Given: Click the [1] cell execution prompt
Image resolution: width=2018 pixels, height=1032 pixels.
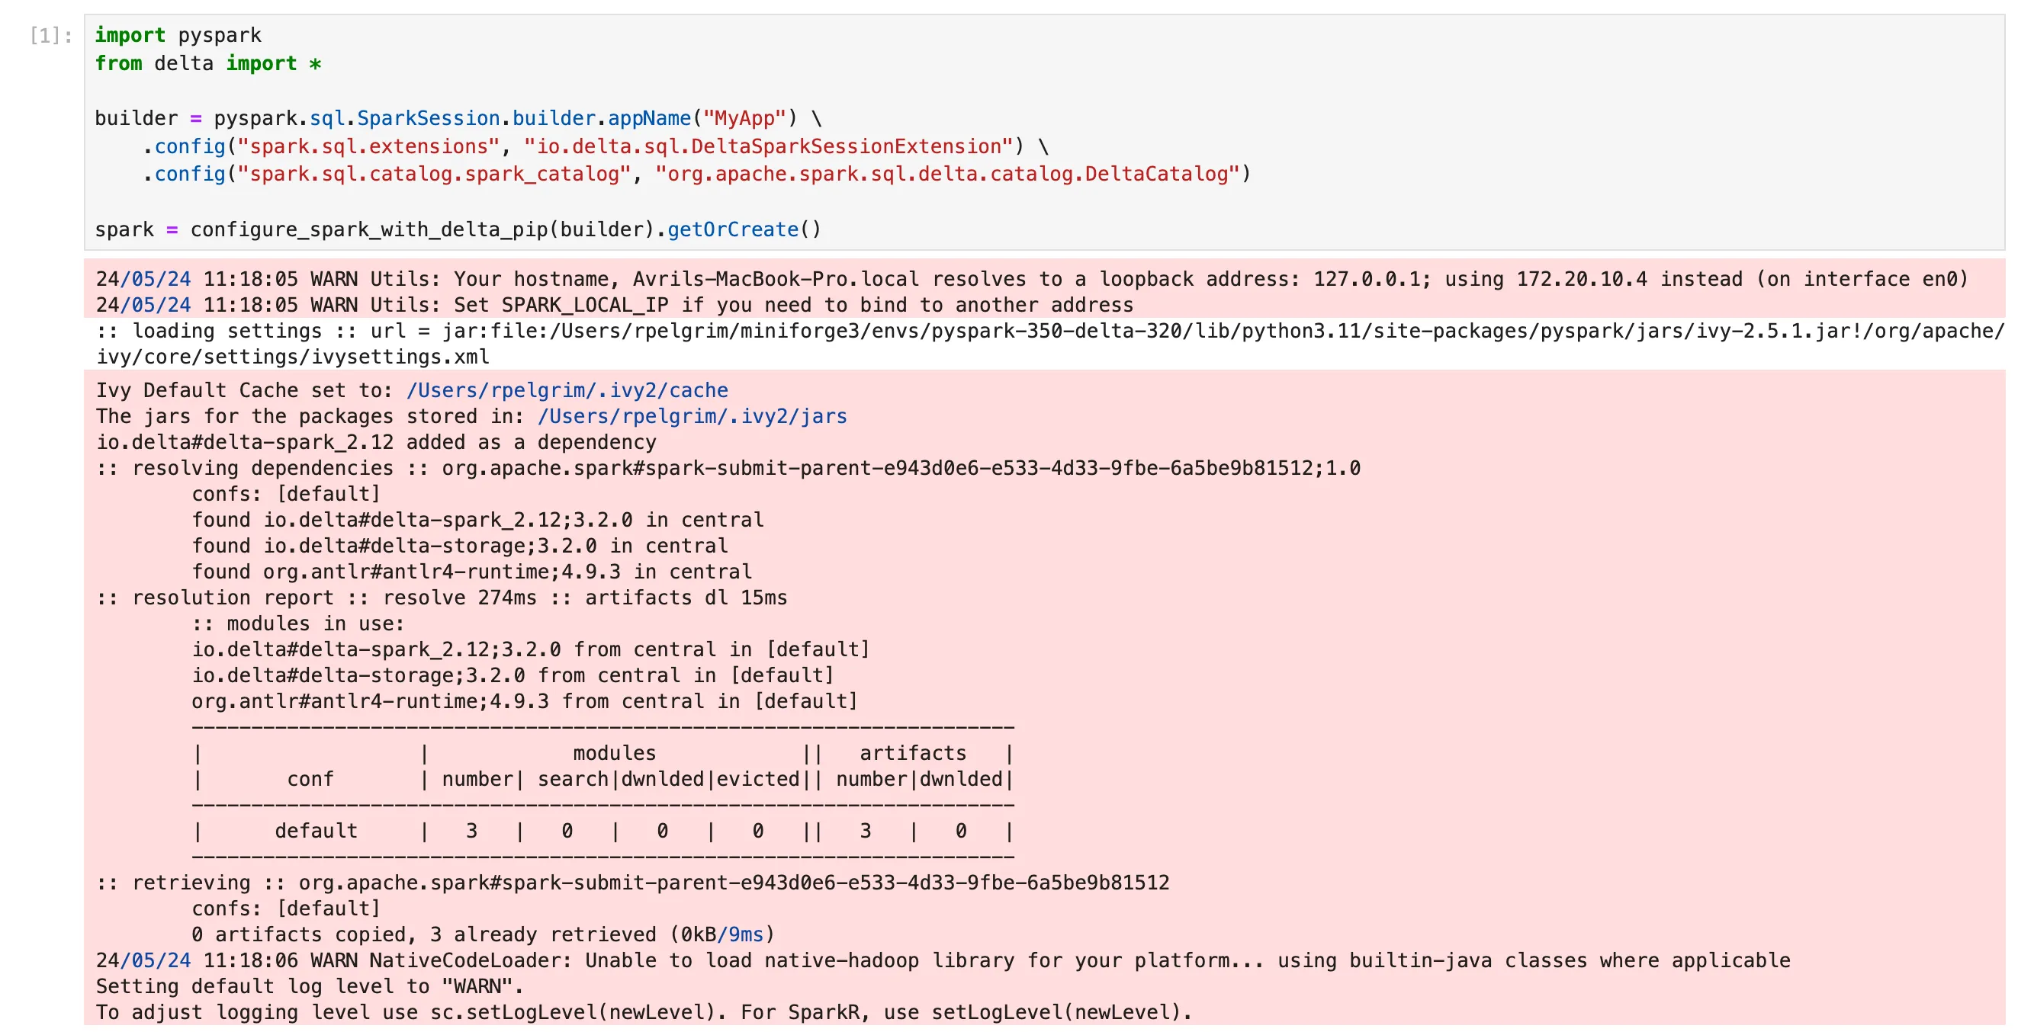Looking at the screenshot, I should pos(50,35).
